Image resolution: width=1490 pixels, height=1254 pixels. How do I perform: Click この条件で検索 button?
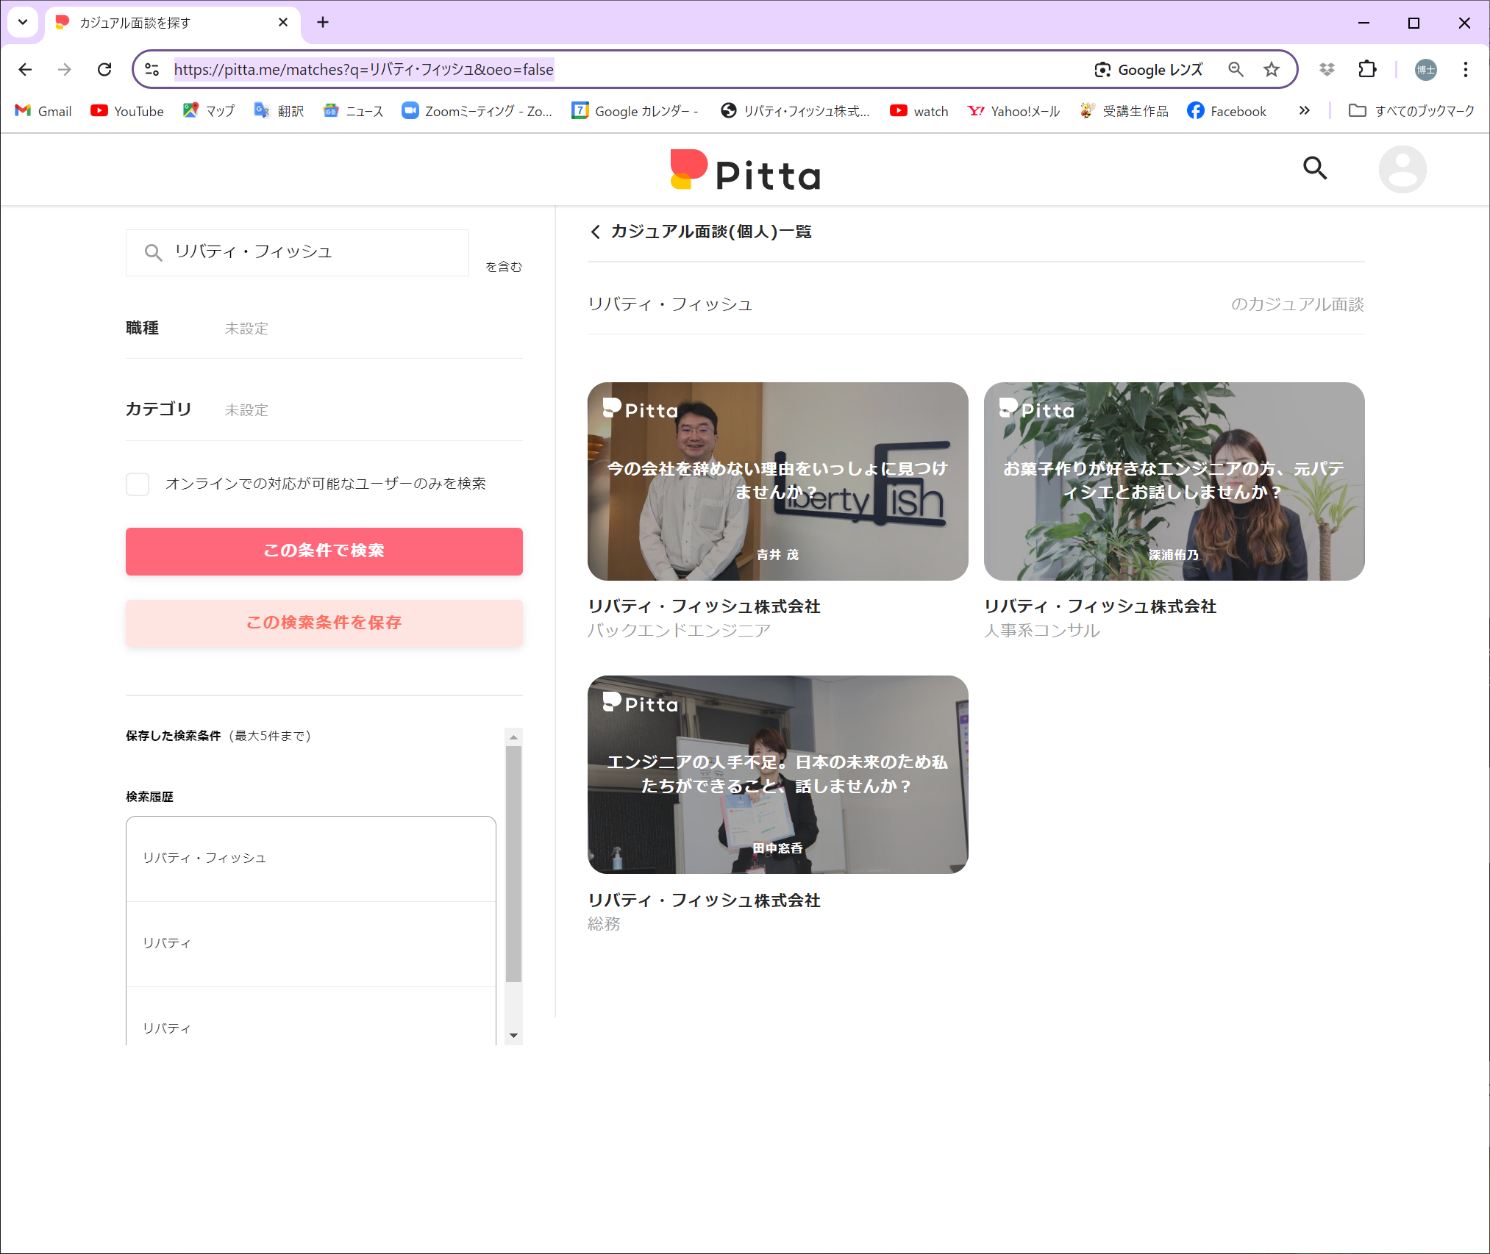324,551
